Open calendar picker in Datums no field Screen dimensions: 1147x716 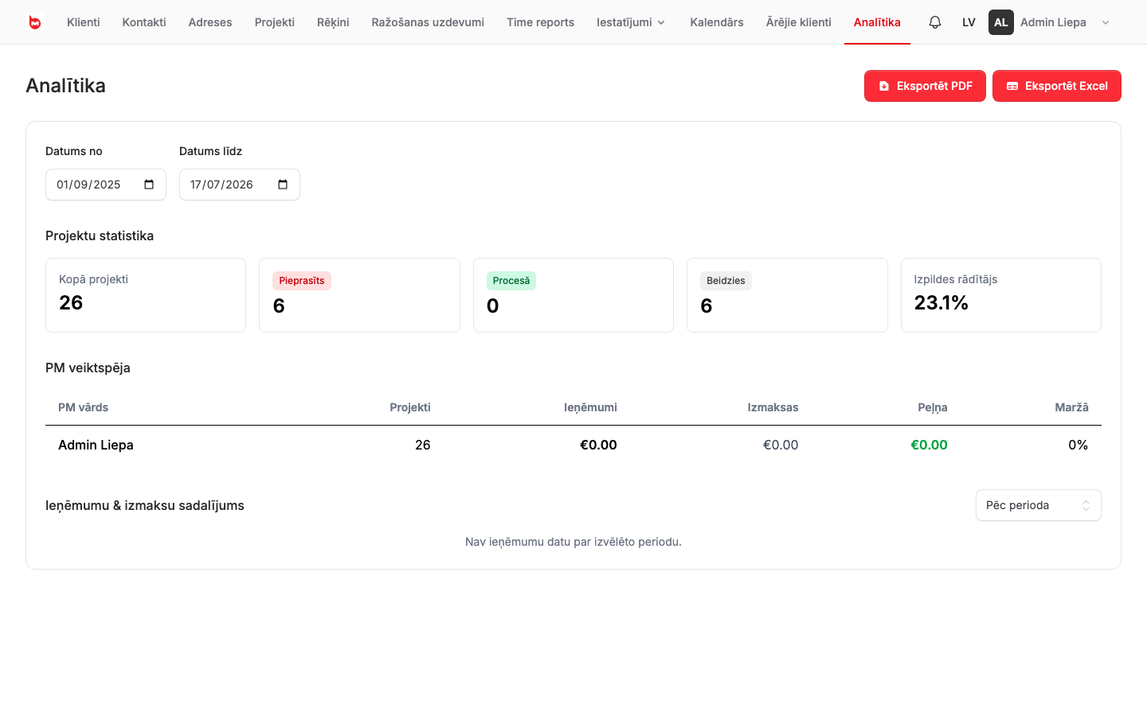point(149,185)
